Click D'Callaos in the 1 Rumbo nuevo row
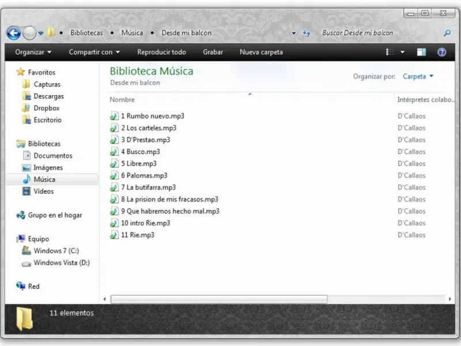This screenshot has height=346, width=461. coord(411,116)
